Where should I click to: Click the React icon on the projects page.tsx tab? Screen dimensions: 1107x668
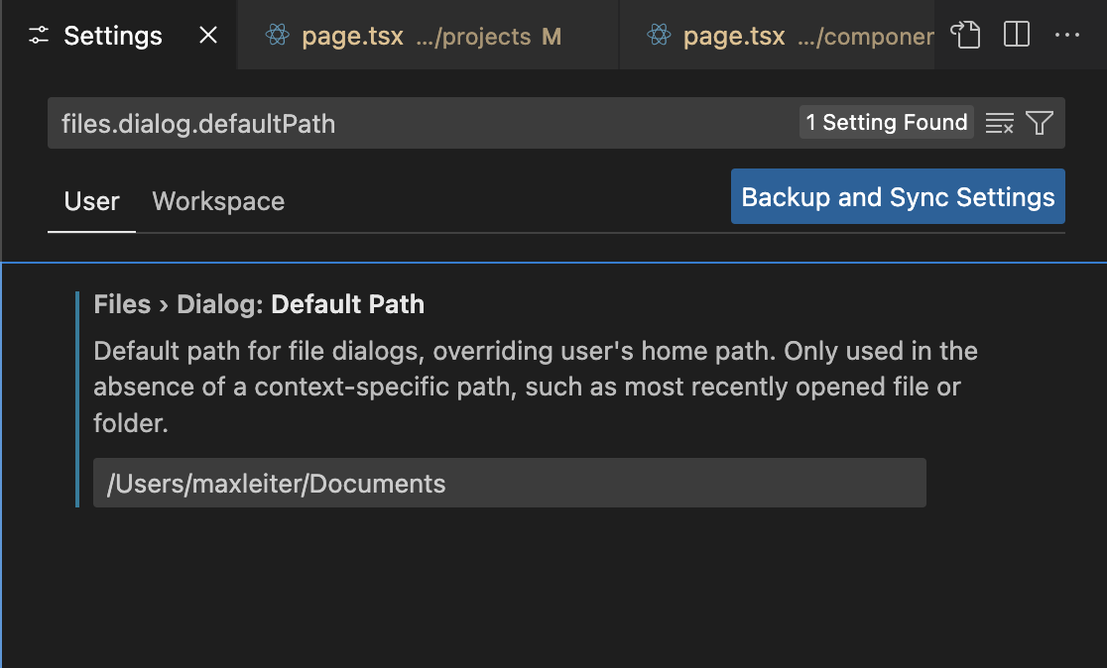279,36
